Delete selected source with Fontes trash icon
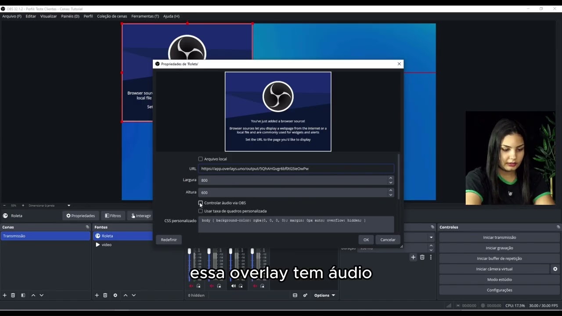 coord(105,295)
